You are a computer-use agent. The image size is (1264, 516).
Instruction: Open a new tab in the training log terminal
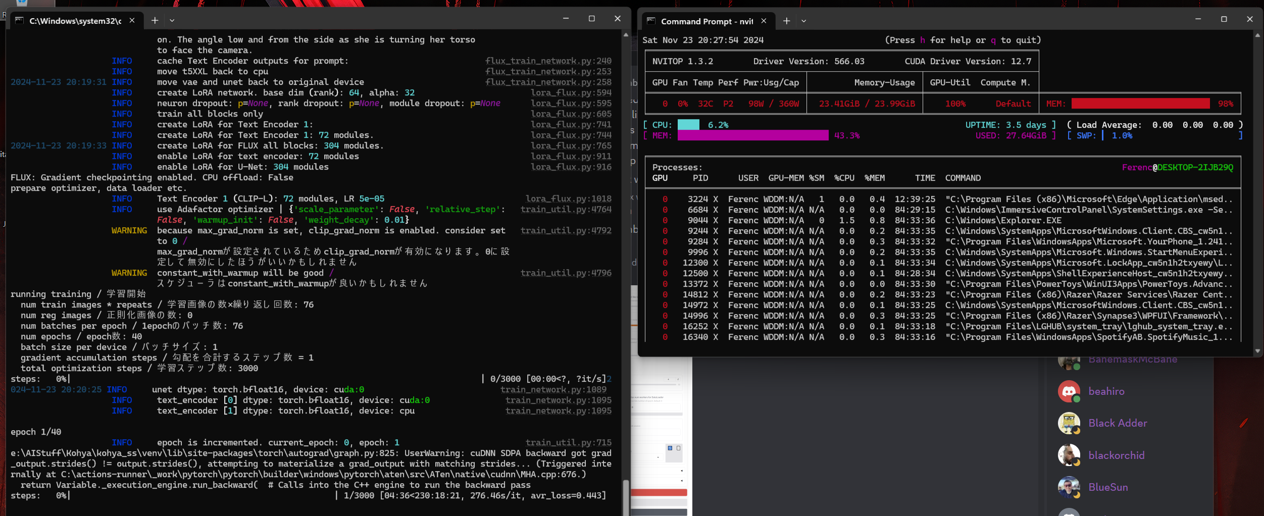click(x=155, y=20)
